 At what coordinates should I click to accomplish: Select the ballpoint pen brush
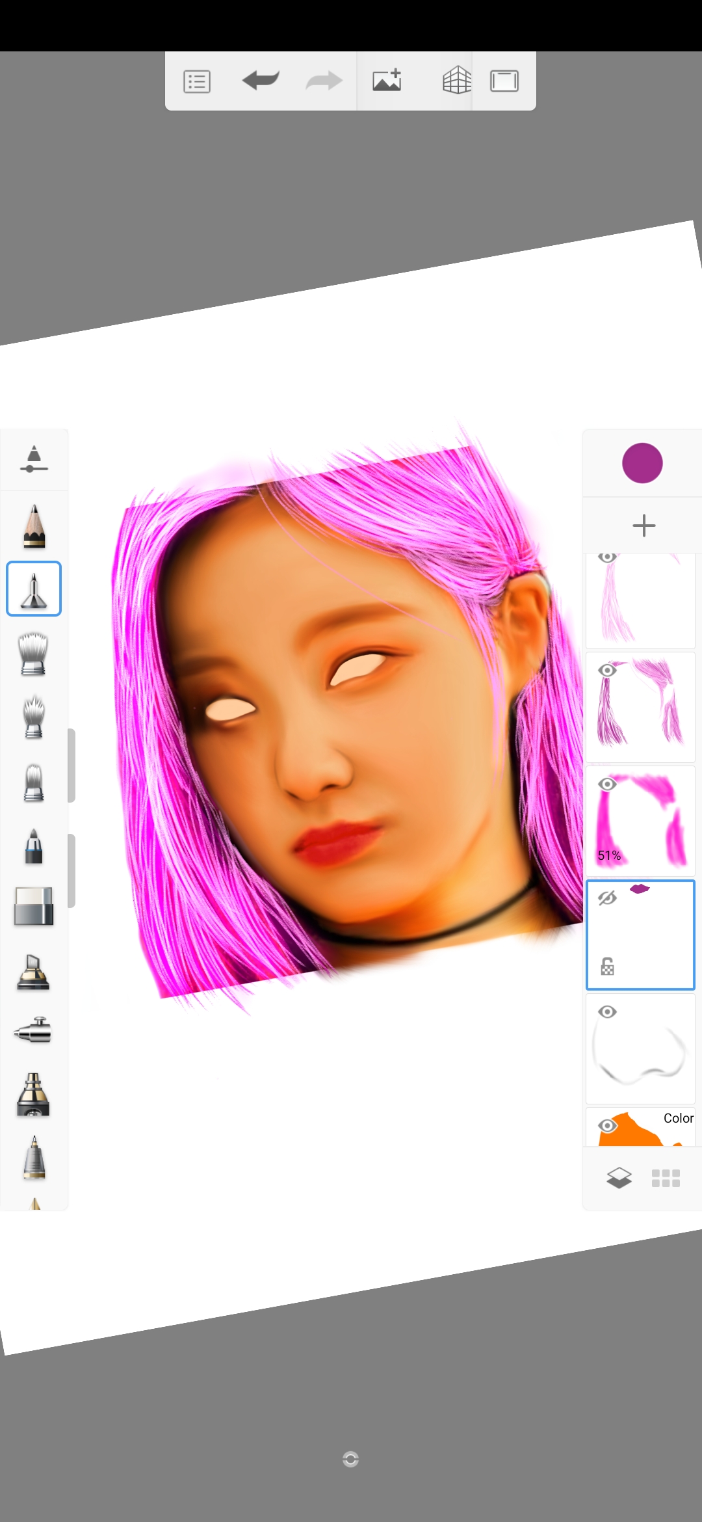[34, 1157]
